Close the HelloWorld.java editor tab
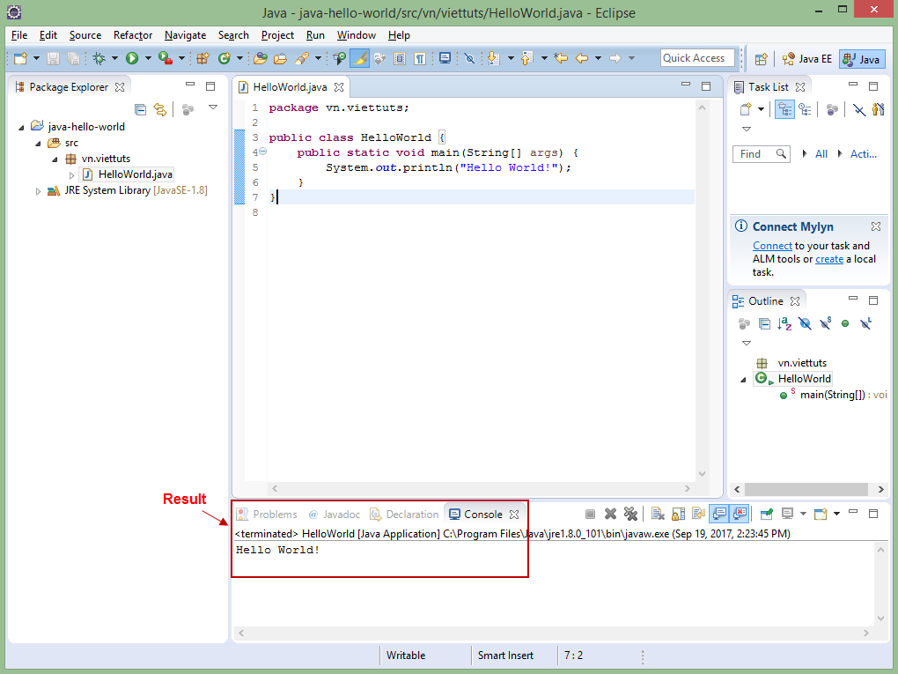Screen dimensions: 898x674 tap(339, 87)
